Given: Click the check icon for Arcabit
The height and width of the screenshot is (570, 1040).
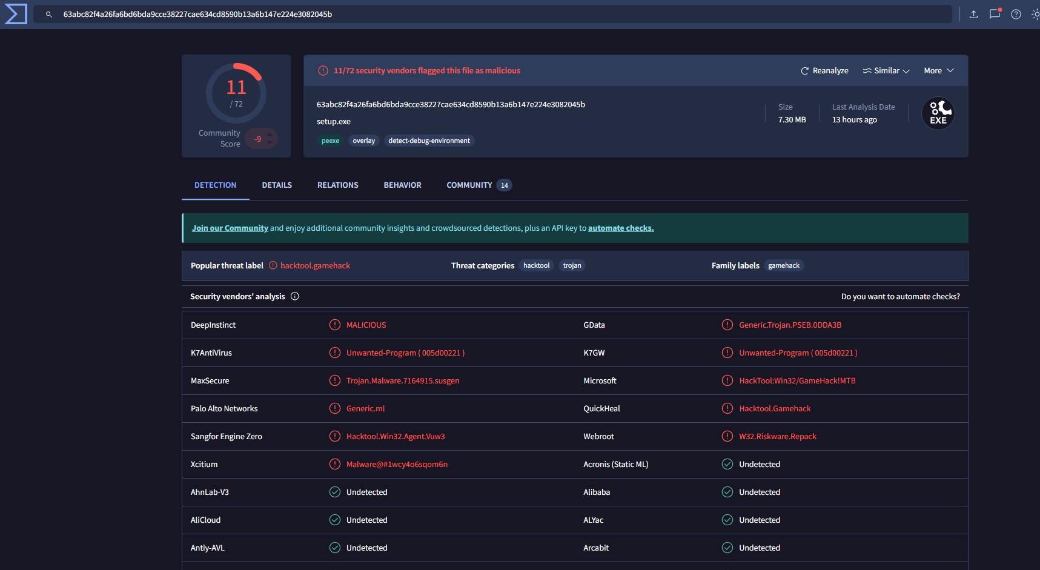Looking at the screenshot, I should pyautogui.click(x=727, y=548).
